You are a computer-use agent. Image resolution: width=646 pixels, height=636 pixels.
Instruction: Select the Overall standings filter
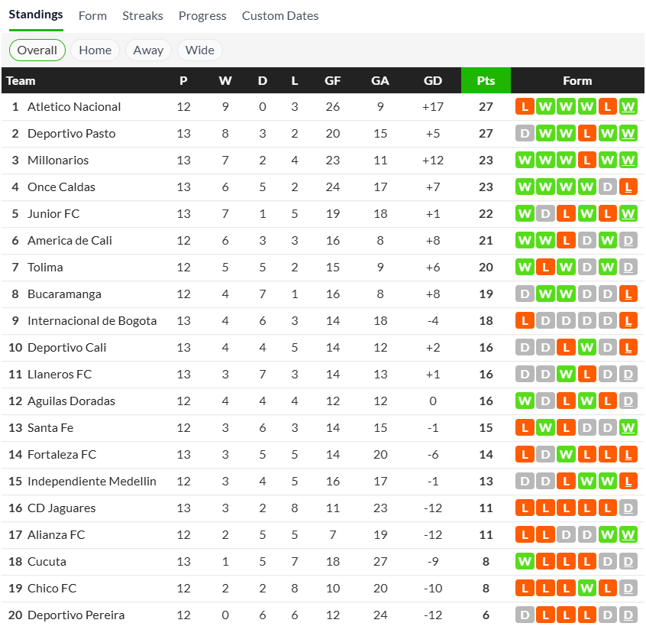coord(37,50)
